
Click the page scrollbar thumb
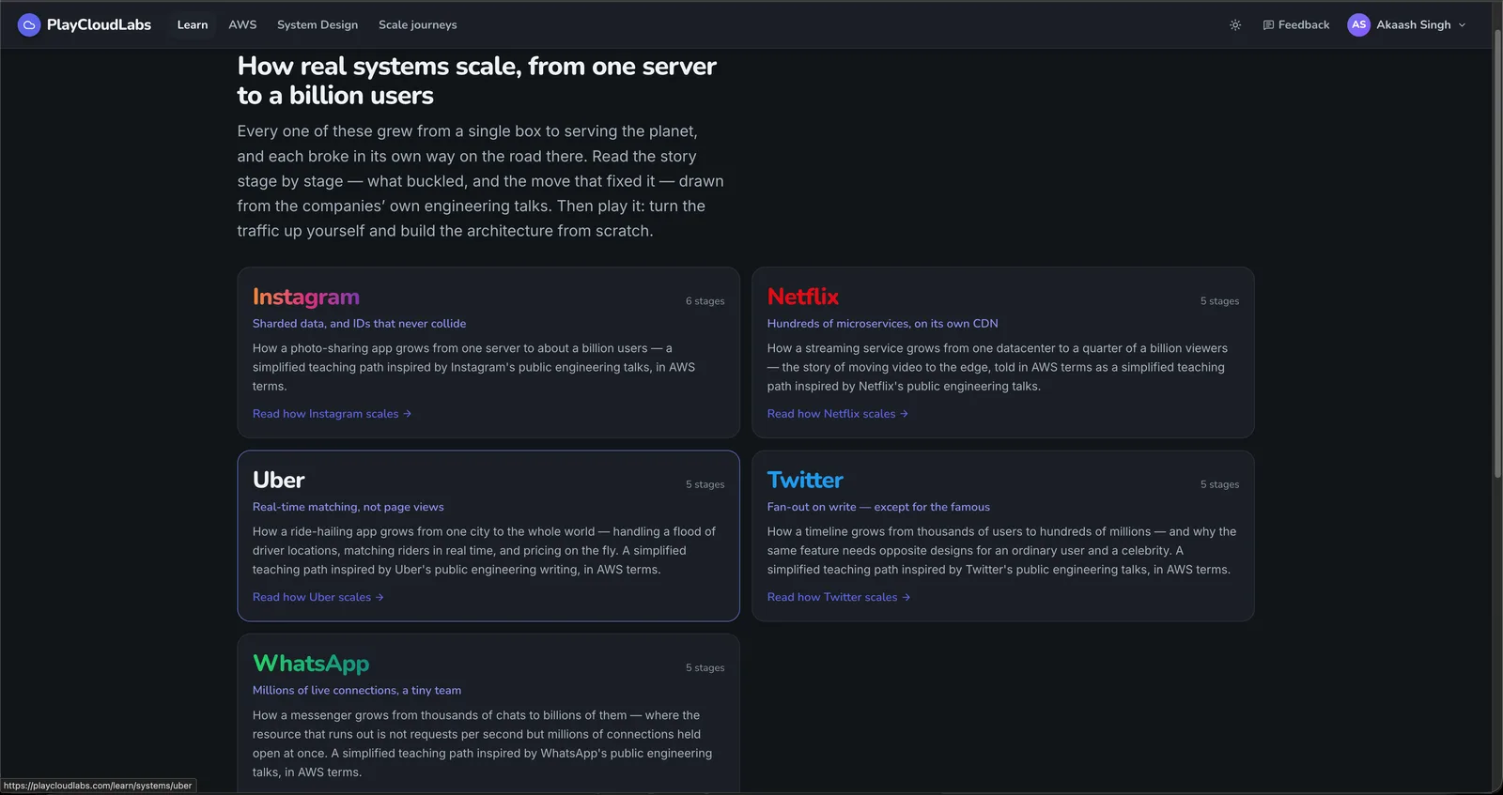pos(1497,253)
